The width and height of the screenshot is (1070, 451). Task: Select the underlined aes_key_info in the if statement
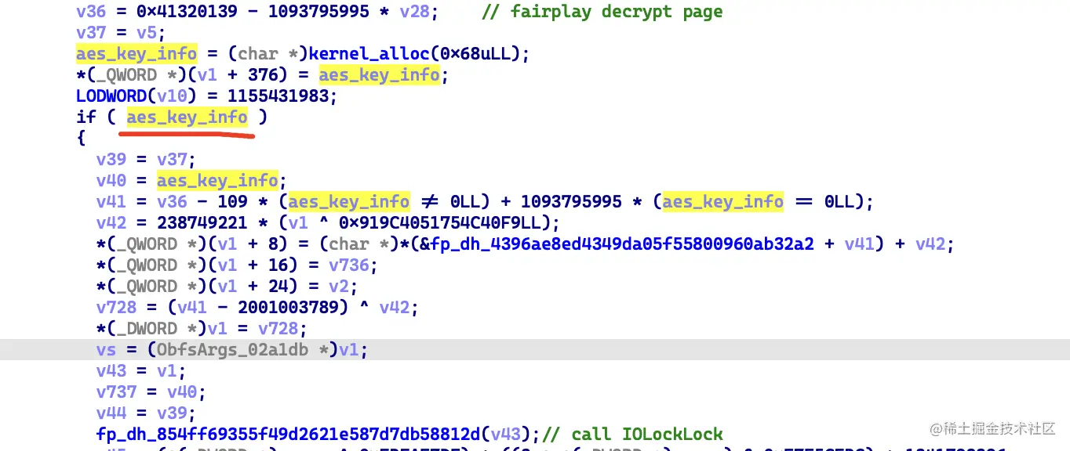[x=187, y=117]
